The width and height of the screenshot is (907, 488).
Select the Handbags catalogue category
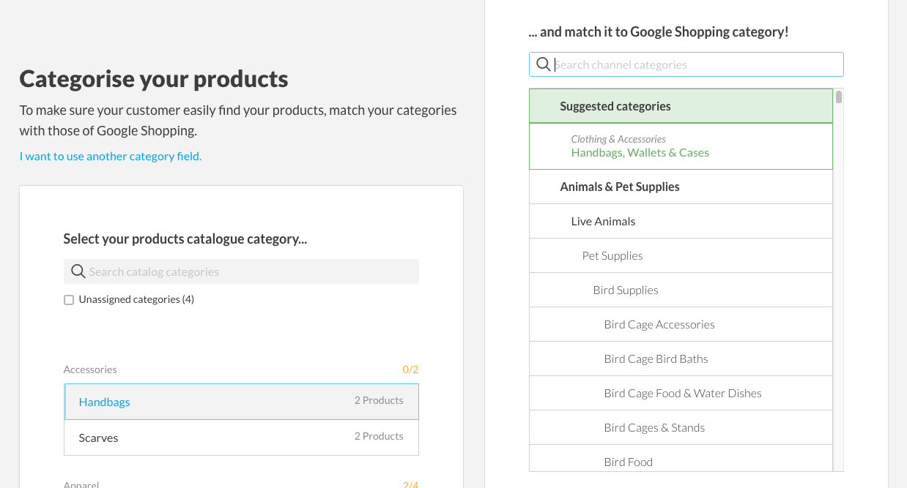pyautogui.click(x=241, y=402)
